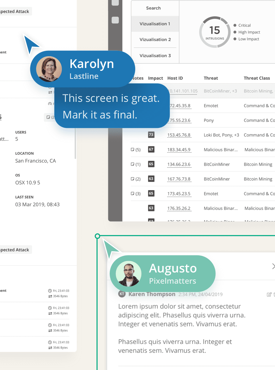Open the notes icon for host 173.45.23.5

(133, 194)
